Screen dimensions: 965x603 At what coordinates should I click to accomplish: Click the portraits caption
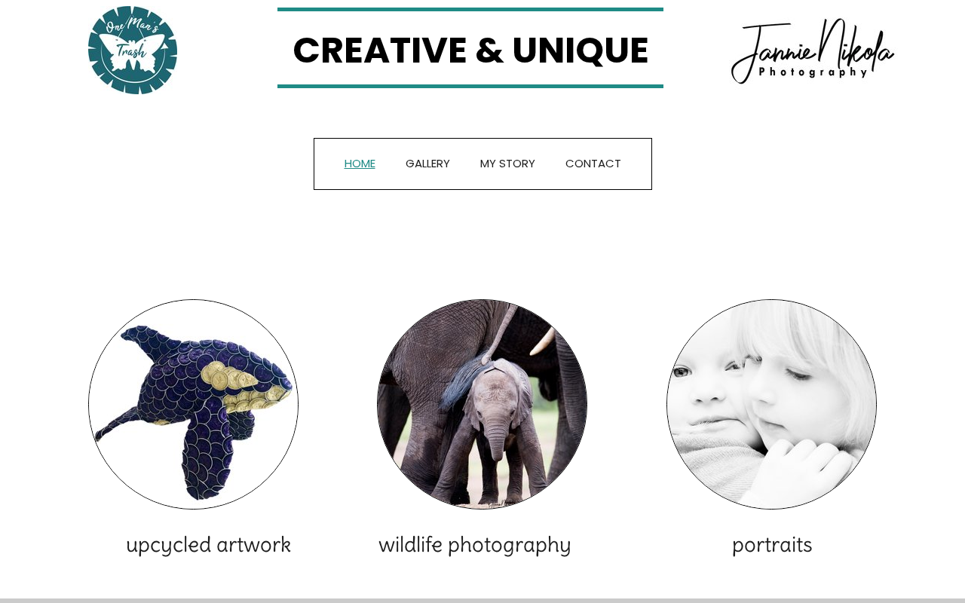[x=772, y=545]
